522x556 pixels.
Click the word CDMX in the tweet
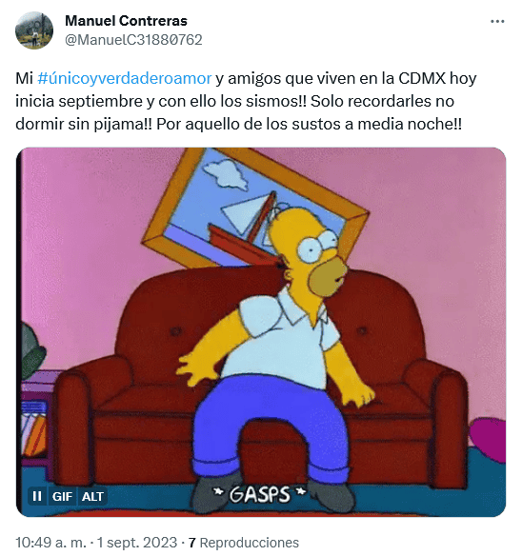(422, 78)
